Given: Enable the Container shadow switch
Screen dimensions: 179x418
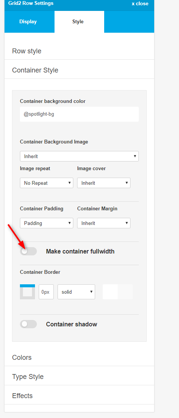Looking at the screenshot, I should [28, 324].
